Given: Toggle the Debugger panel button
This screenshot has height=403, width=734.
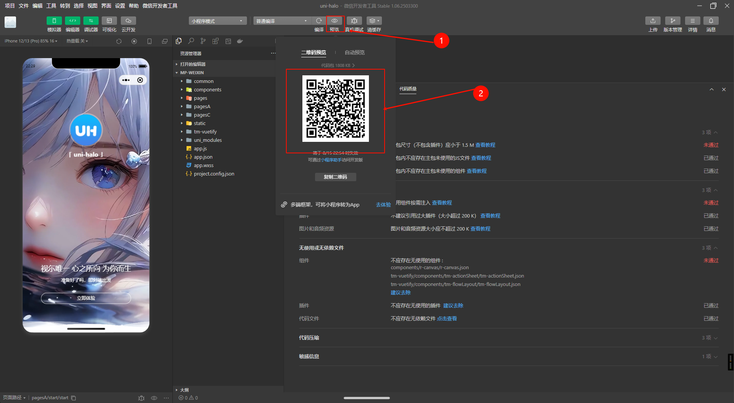Looking at the screenshot, I should pyautogui.click(x=91, y=21).
